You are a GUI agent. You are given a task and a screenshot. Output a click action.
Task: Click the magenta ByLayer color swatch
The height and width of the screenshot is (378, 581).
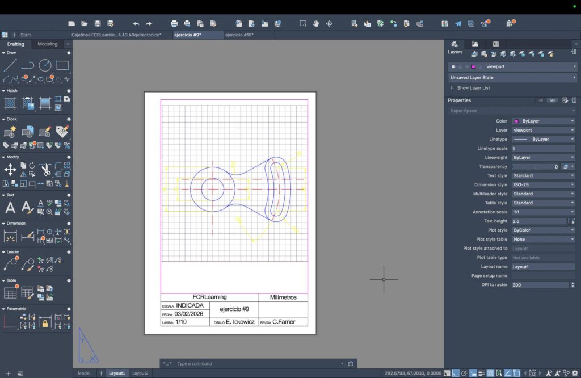click(x=516, y=121)
